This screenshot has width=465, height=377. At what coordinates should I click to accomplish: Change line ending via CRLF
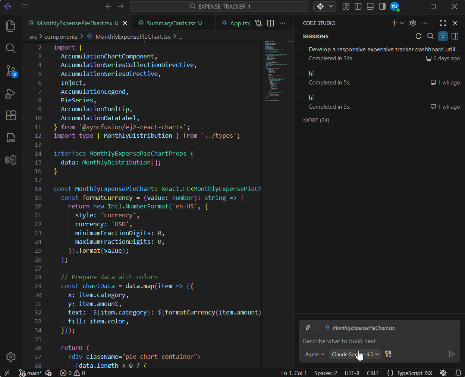tap(373, 373)
